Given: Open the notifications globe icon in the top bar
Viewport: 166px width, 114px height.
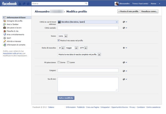Looking at the screenshot, I should click(x=28, y=4).
